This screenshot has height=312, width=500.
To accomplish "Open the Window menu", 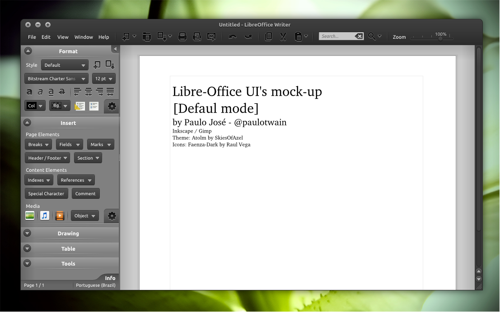I will (x=84, y=37).
